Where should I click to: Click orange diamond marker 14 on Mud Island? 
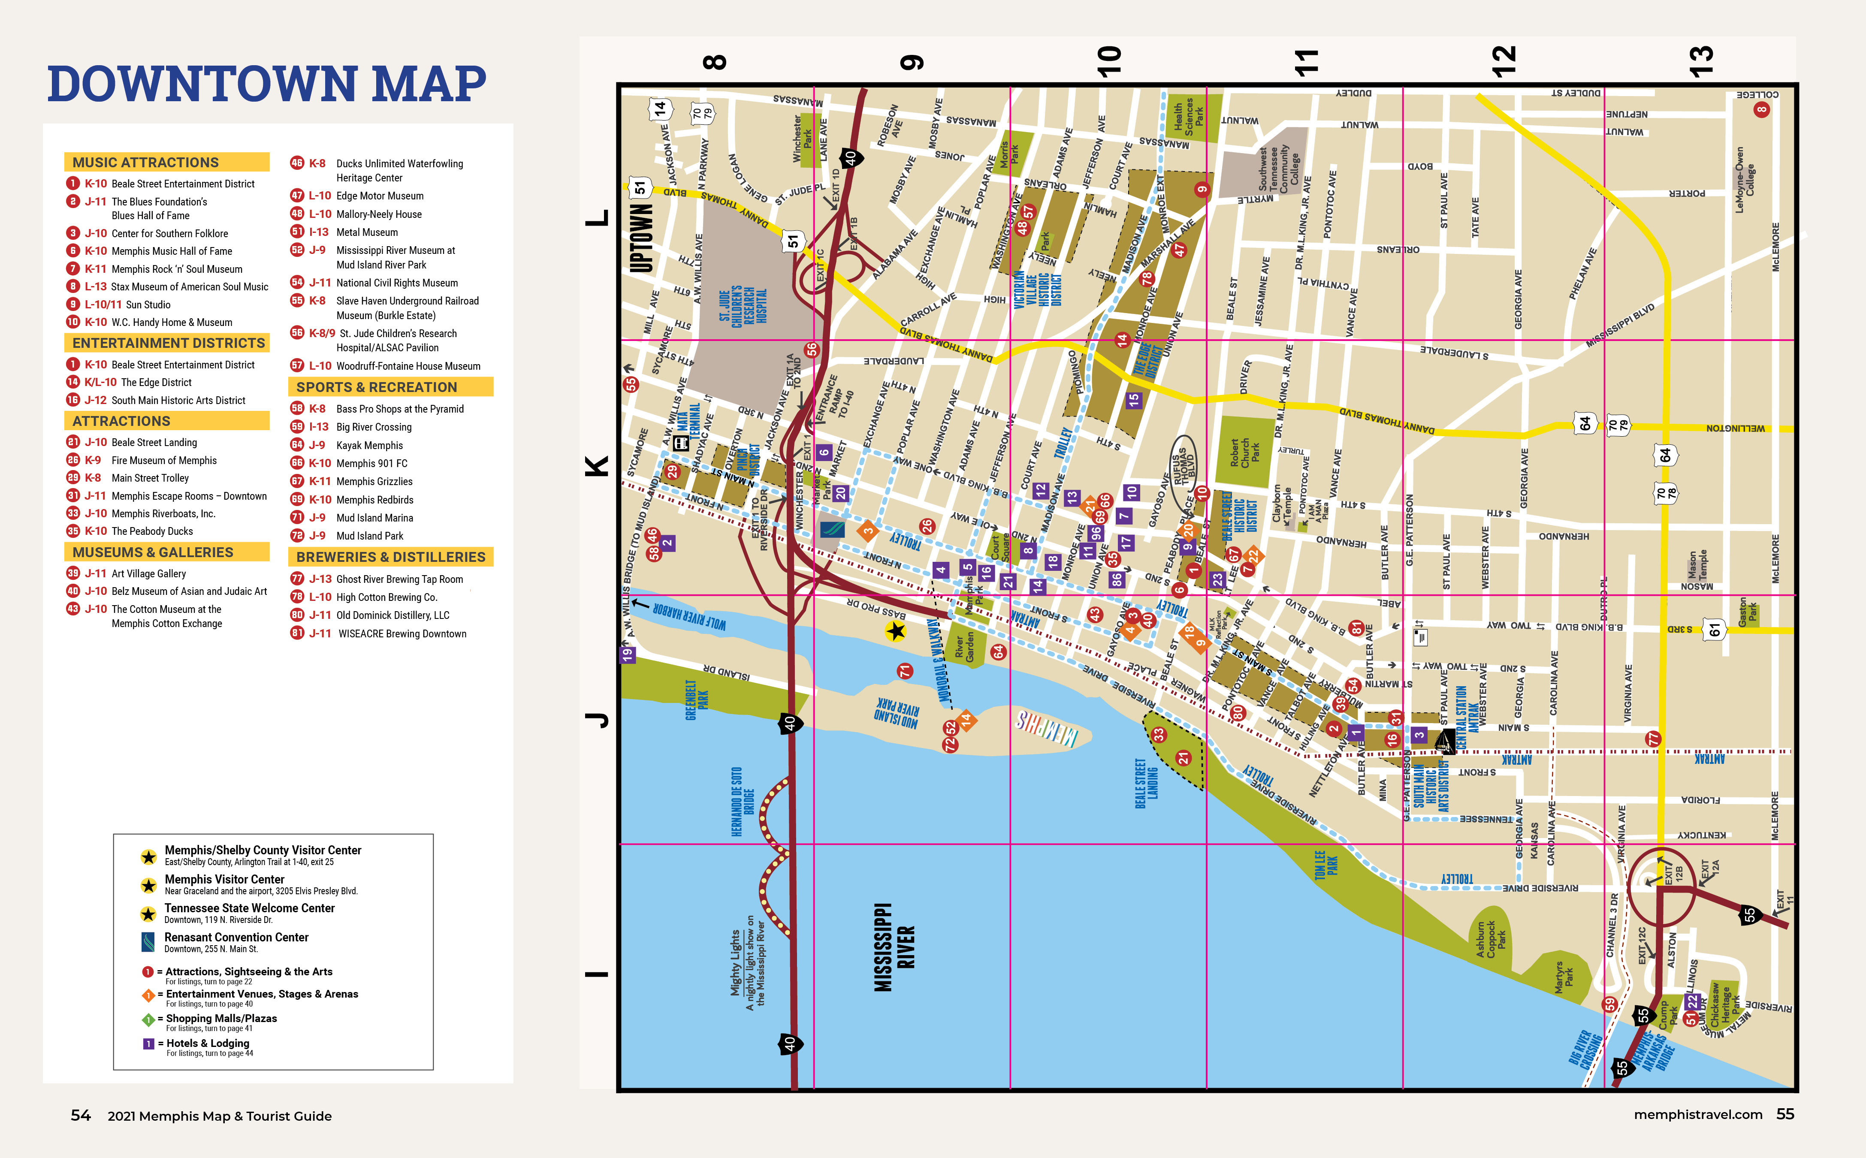[966, 720]
